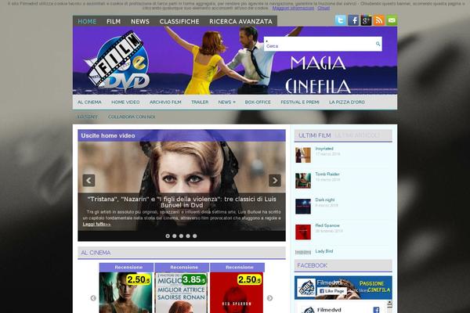Open the RSS feed icon
The height and width of the screenshot is (313, 470).
(379, 20)
